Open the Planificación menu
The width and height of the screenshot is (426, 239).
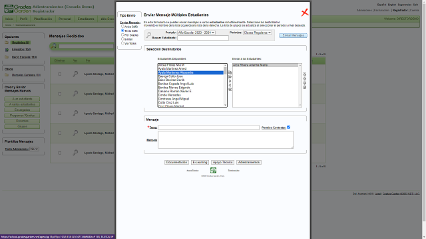click(43, 19)
